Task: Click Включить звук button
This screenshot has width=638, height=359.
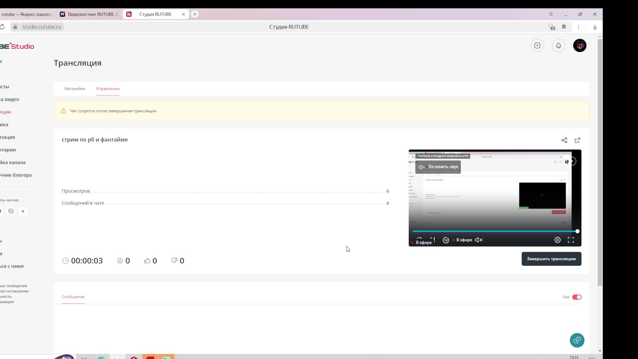Action: [438, 167]
